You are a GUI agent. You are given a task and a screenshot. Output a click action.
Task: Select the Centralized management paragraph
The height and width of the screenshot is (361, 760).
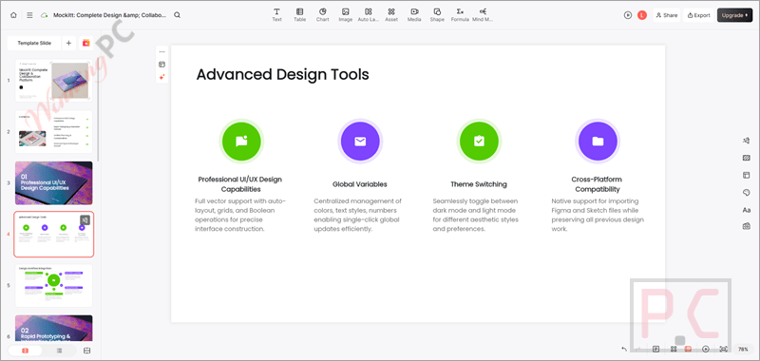(358, 215)
